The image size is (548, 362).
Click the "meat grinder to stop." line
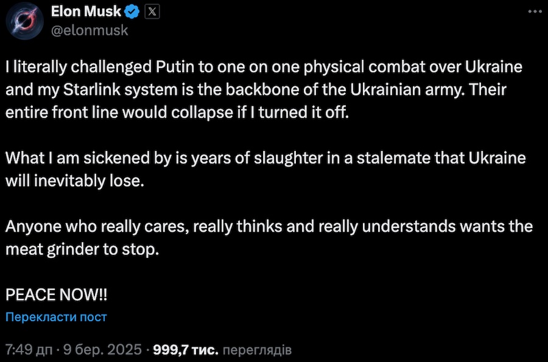pos(82,249)
